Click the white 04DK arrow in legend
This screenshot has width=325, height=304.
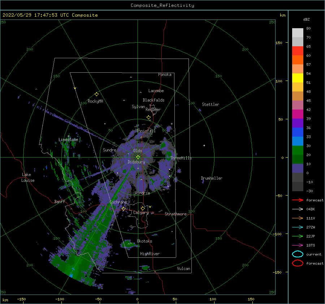[x=298, y=209]
